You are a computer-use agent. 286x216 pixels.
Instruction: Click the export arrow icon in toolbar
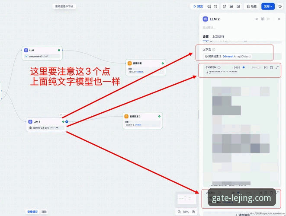pyautogui.click(x=225, y=6)
